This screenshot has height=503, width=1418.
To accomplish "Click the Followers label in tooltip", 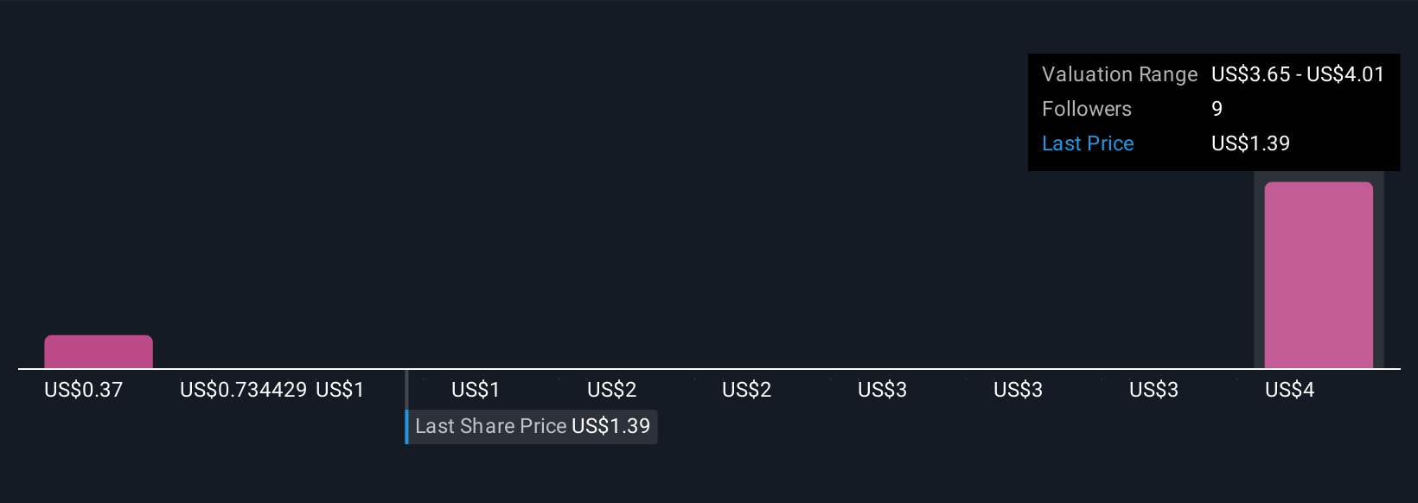I will [x=1087, y=109].
